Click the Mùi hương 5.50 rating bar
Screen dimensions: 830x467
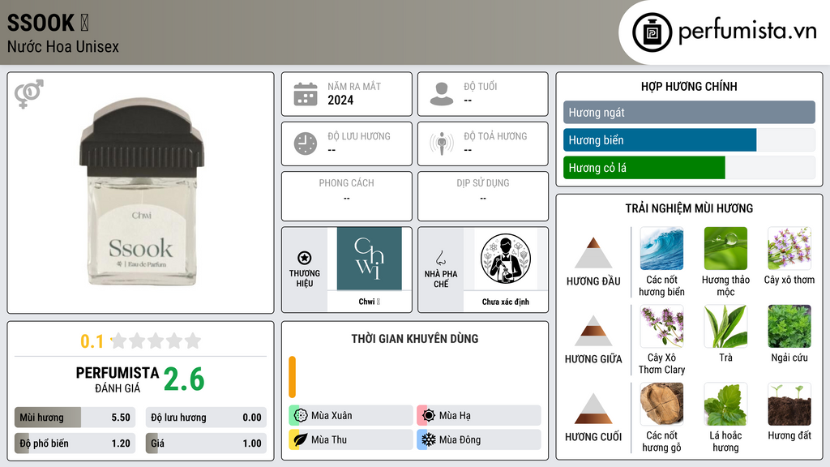[75, 418]
